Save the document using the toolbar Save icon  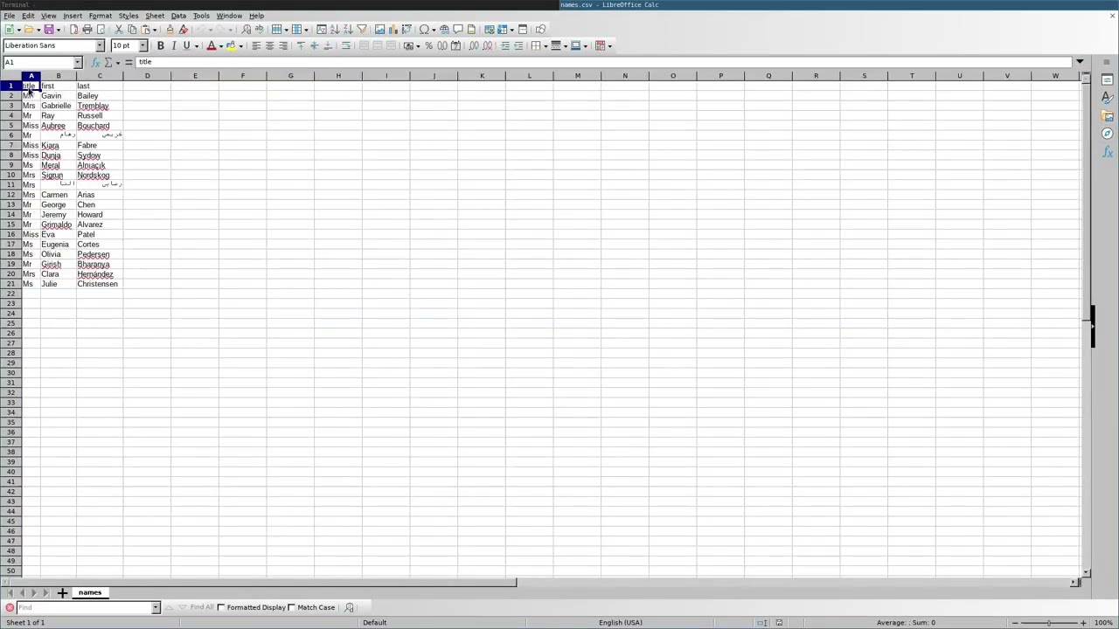[x=49, y=29]
